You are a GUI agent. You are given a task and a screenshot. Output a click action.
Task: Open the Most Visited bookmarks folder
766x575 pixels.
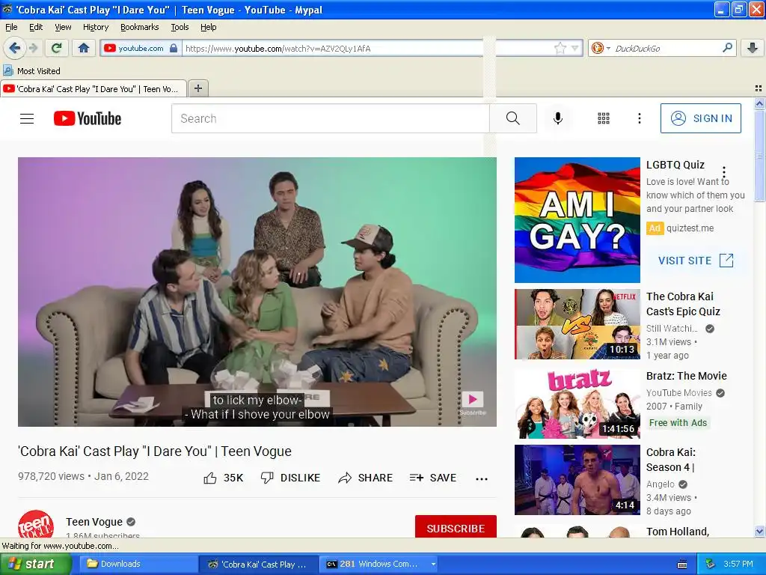[x=32, y=71]
